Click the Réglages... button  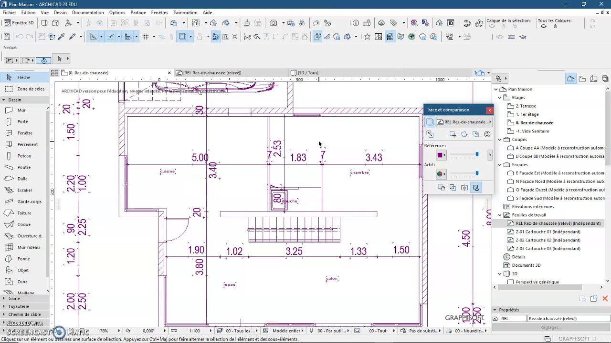tap(551, 327)
